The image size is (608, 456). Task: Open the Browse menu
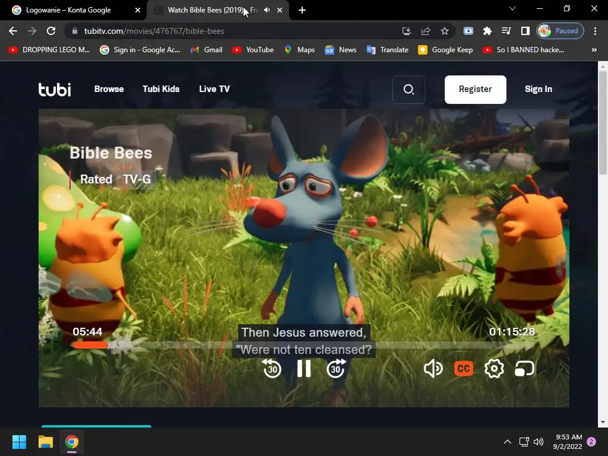click(109, 89)
